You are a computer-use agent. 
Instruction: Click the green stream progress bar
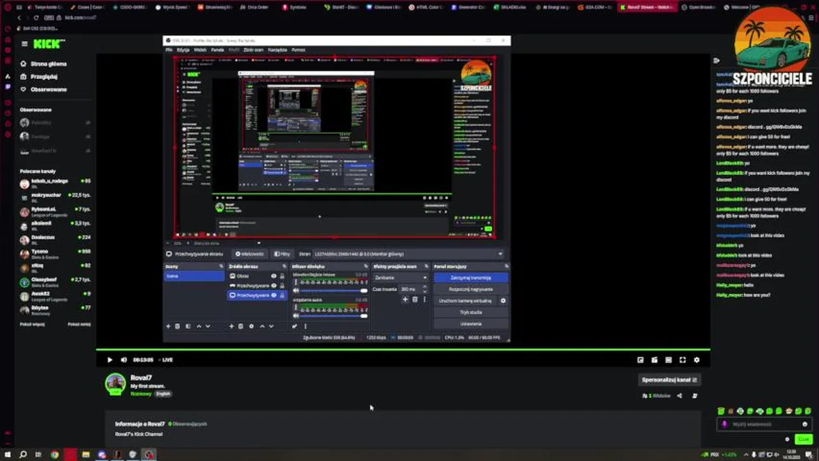[x=403, y=350]
